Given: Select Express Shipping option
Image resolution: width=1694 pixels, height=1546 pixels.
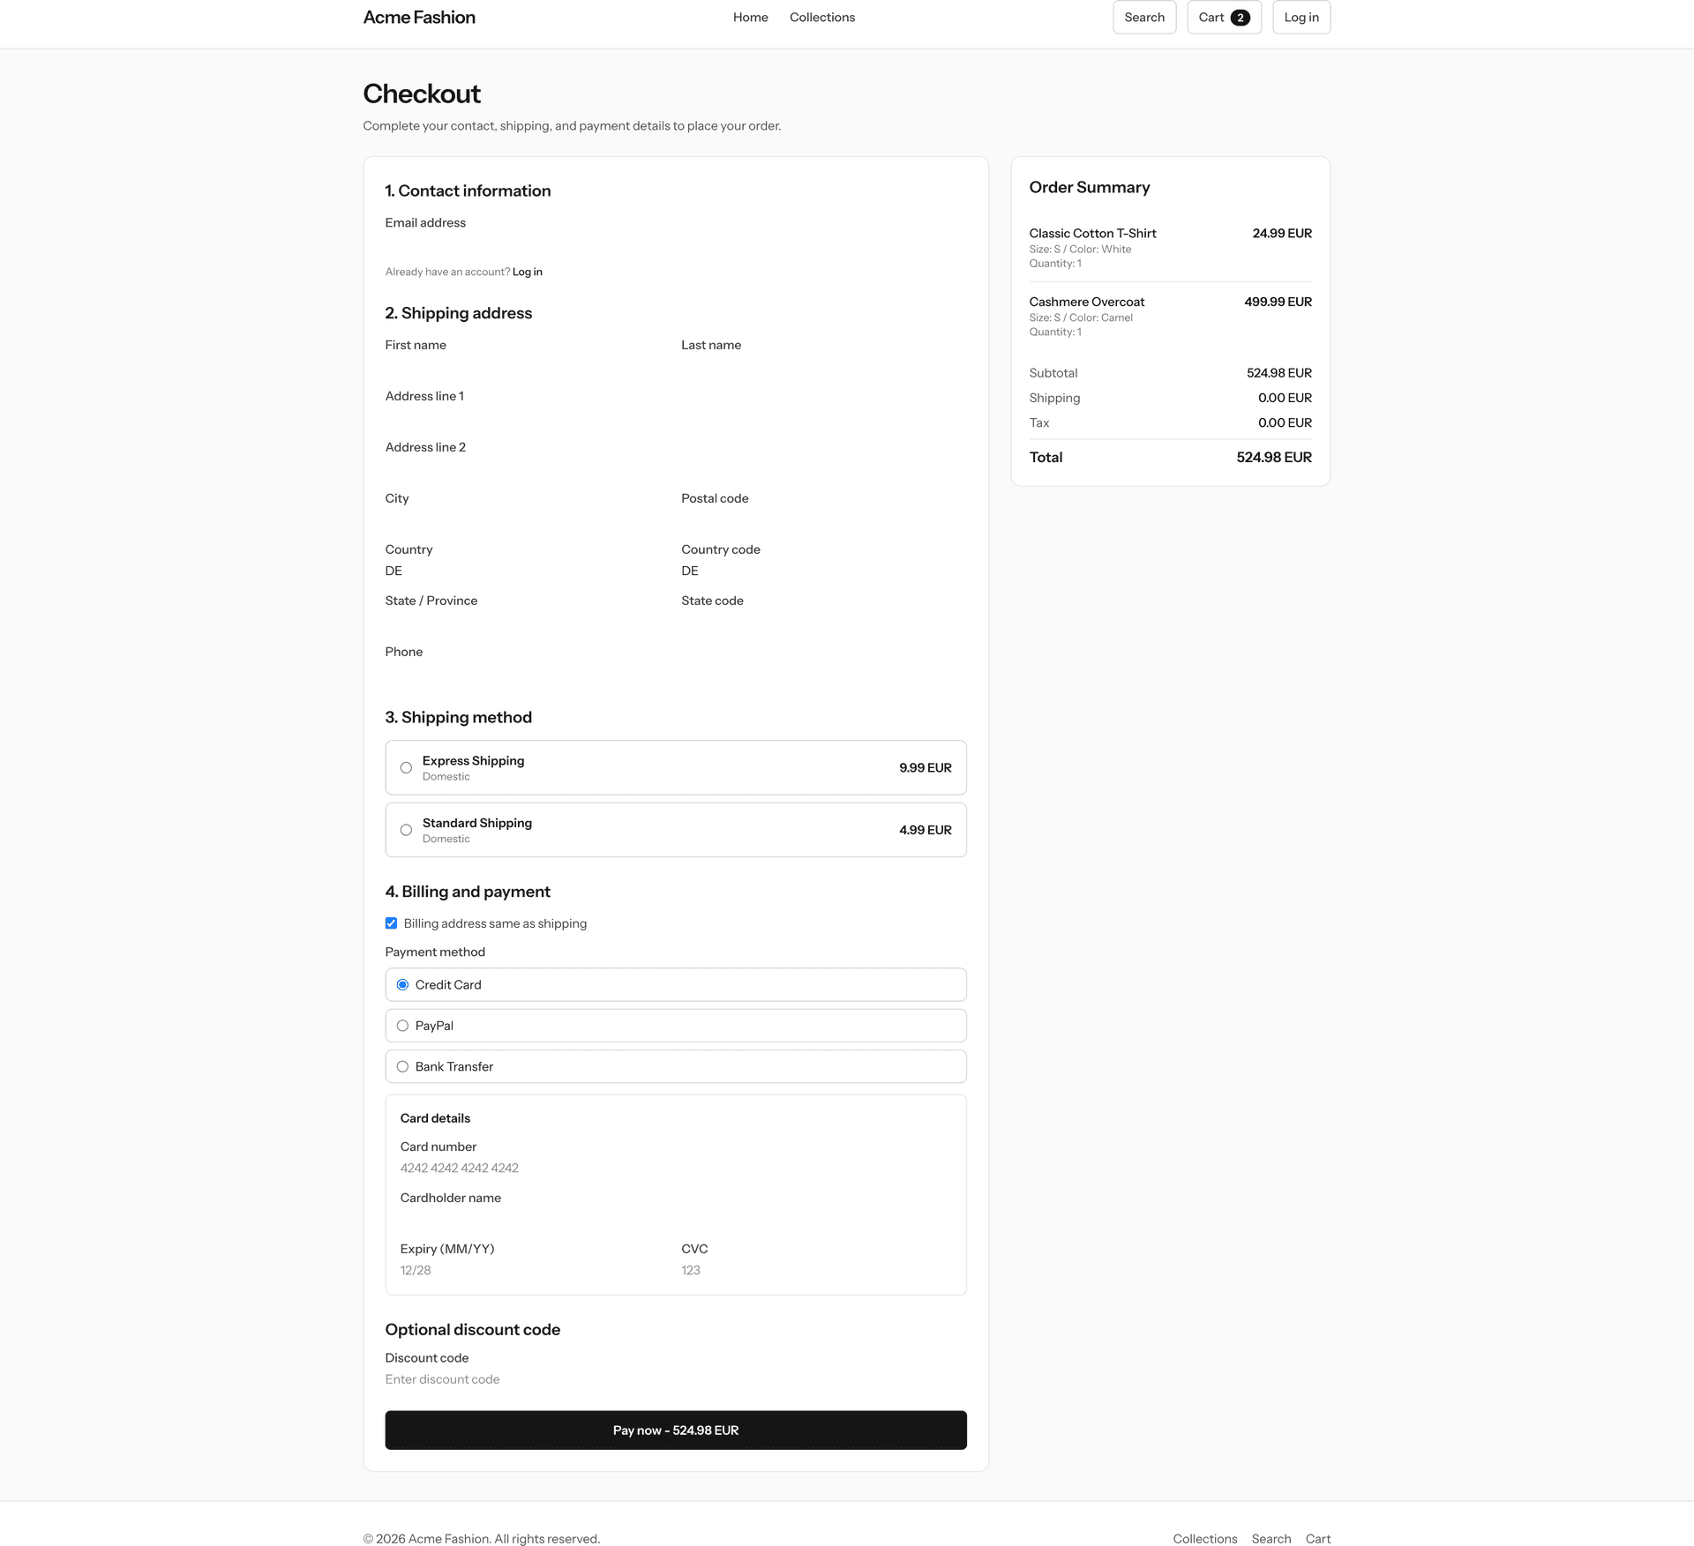Looking at the screenshot, I should click(406, 767).
